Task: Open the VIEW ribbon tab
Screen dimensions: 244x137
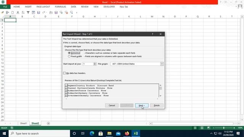Action: pos(96,7)
